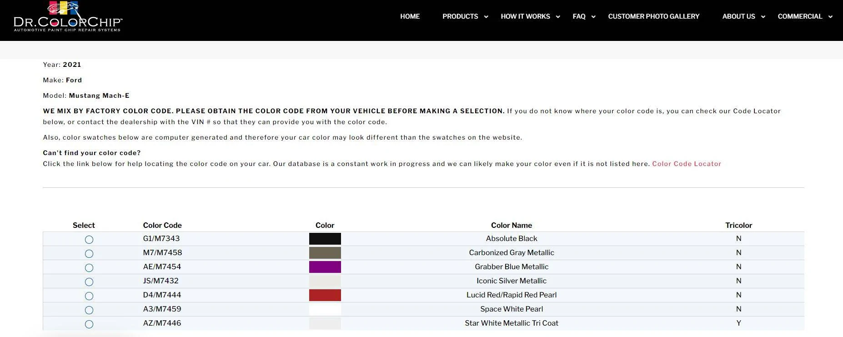Select the Iconic Silver Metallic radio button
843x337 pixels.
coord(89,282)
